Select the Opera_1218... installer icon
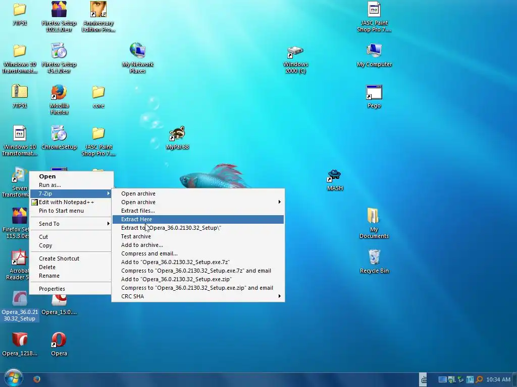The image size is (517, 387). [x=20, y=340]
